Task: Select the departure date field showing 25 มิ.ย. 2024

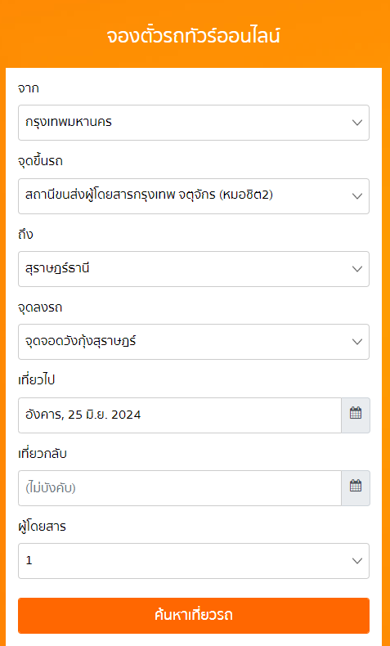Action: (180, 415)
